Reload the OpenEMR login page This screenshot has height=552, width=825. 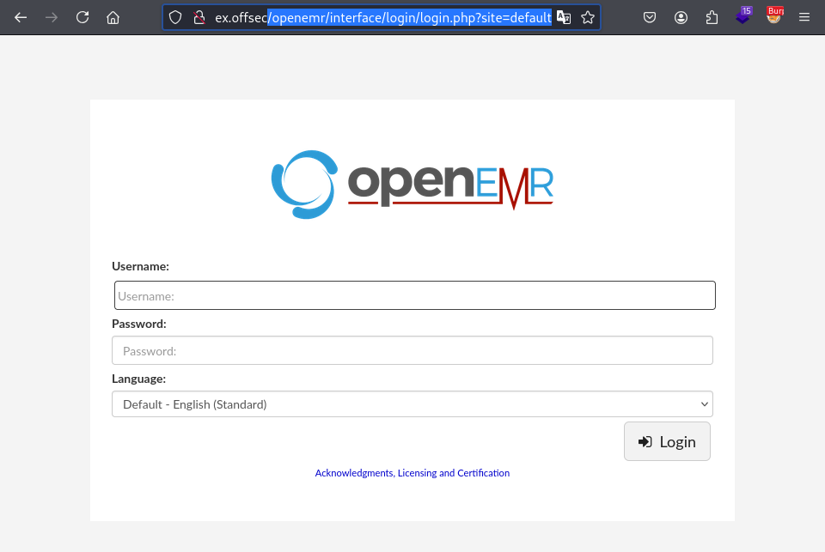coord(82,17)
